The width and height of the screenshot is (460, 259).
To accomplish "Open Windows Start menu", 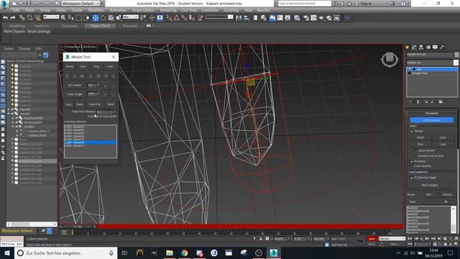I will 7,253.
